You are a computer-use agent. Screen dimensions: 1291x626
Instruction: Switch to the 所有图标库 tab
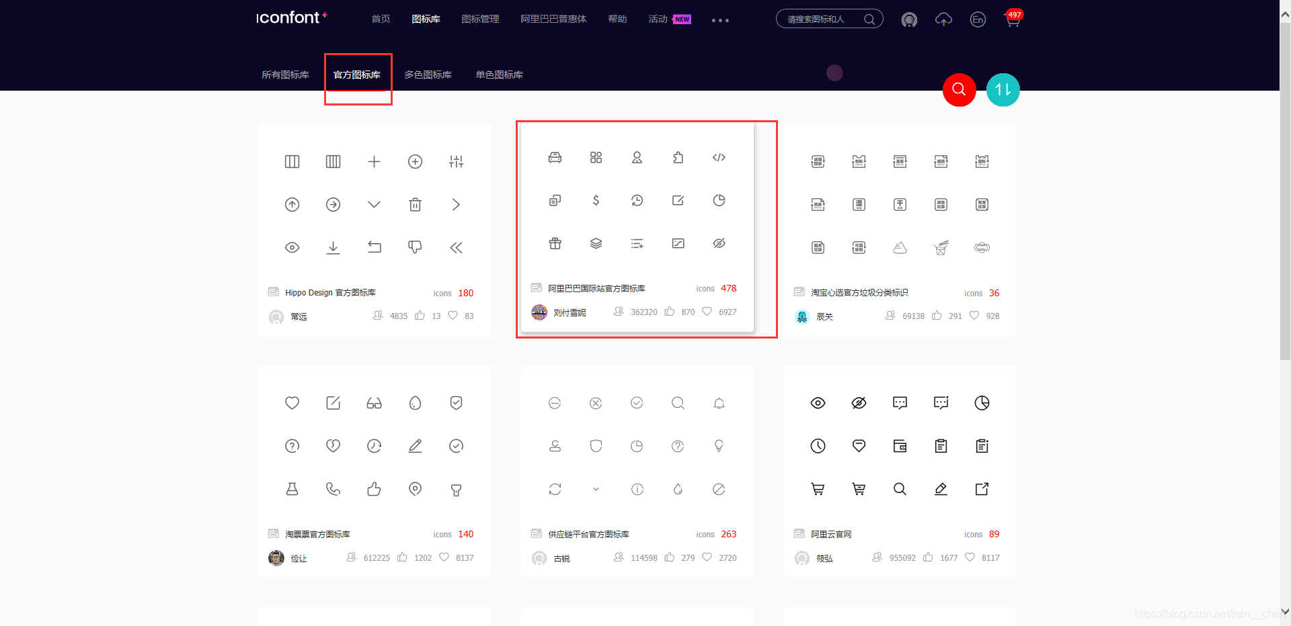[285, 75]
